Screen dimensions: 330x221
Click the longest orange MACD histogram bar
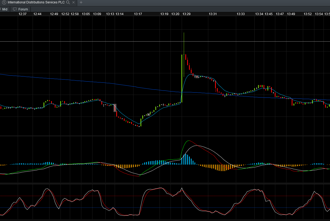[x=223, y=168]
